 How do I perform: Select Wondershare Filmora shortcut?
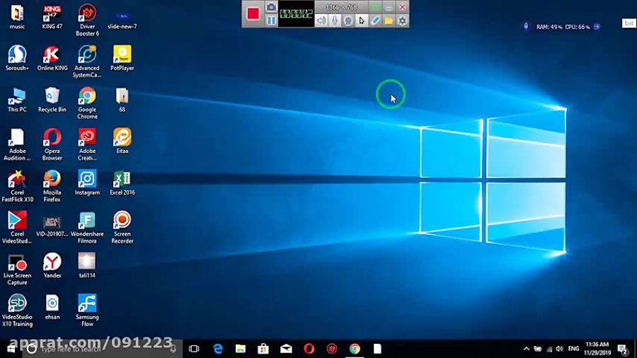87,228
